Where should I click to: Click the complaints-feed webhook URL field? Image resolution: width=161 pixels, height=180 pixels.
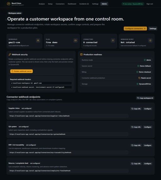68,171
